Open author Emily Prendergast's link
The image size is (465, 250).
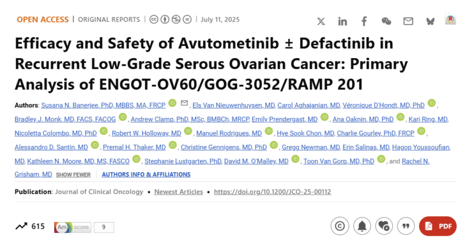pos(285,119)
